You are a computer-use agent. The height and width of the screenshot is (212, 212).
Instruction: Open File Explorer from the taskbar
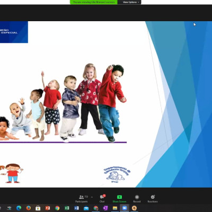[x=115, y=208]
